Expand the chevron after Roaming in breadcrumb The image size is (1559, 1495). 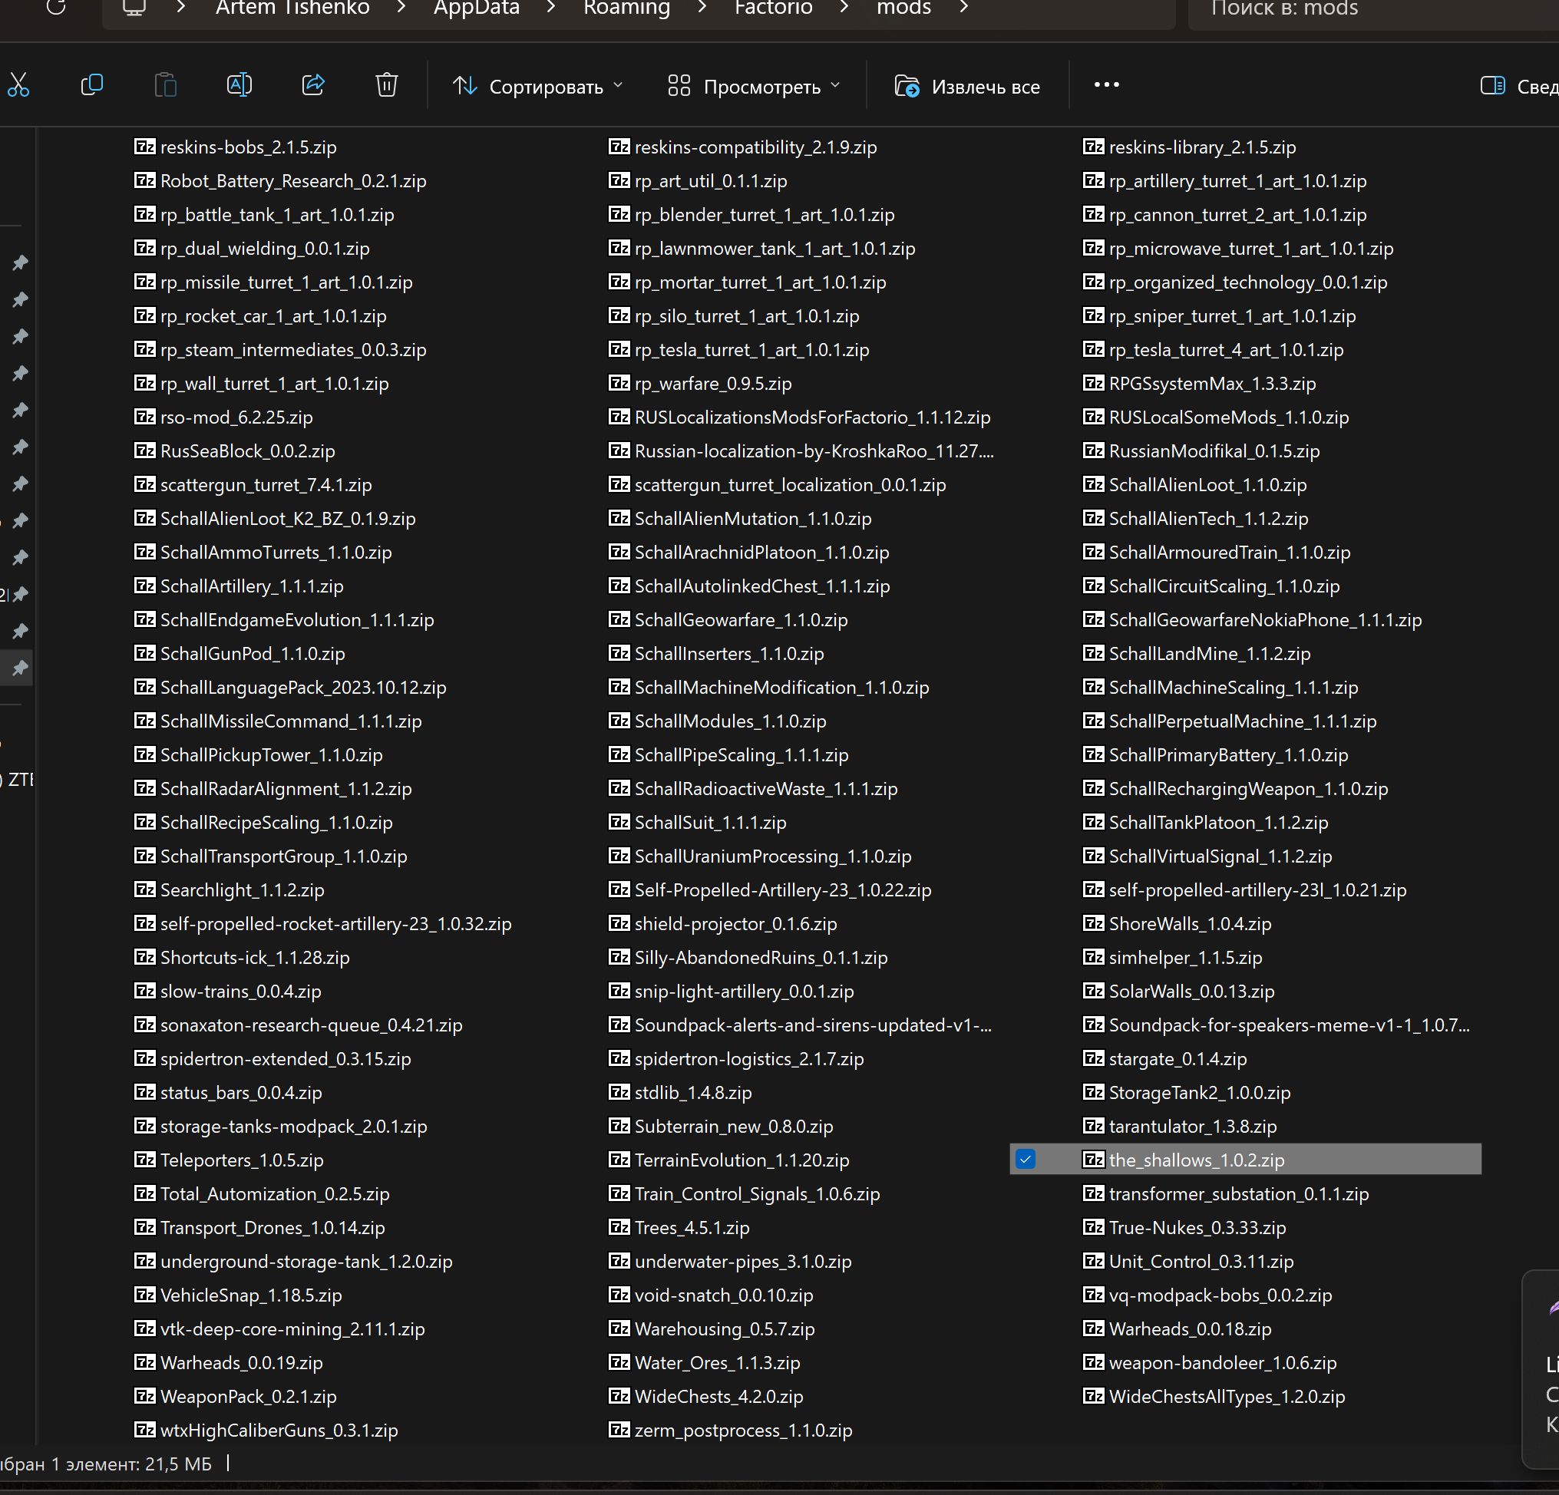click(702, 8)
